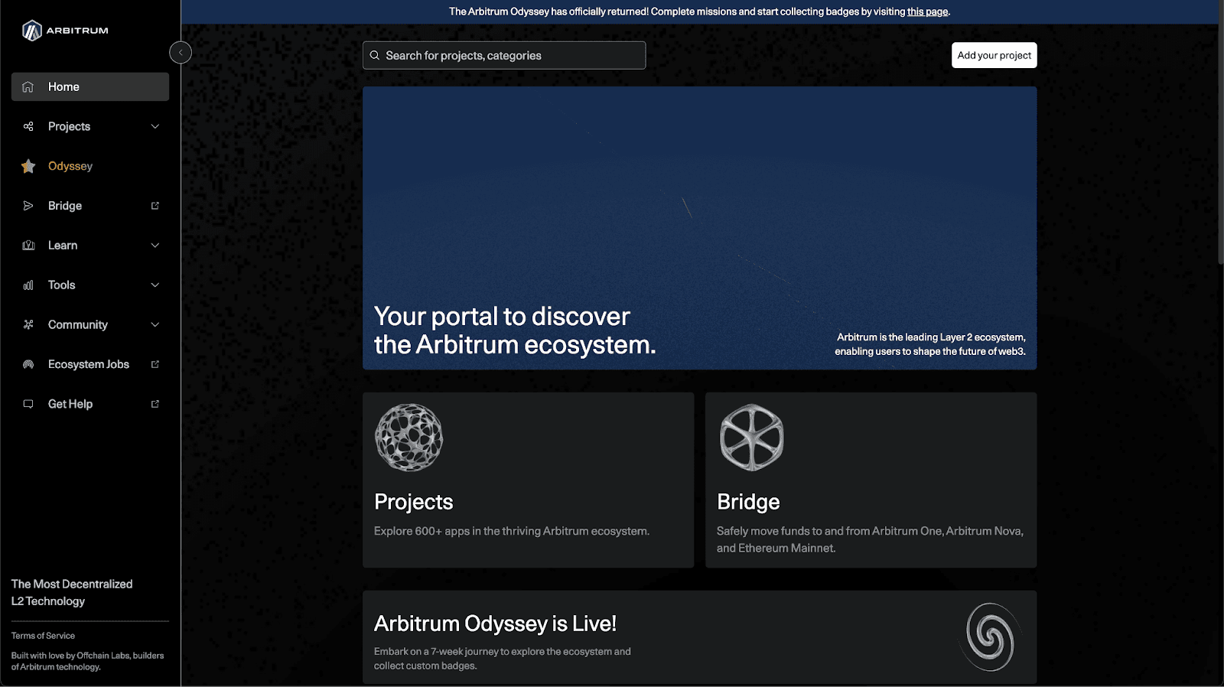Click external link icon beside Bridge
The image size is (1224, 687).
pos(155,206)
